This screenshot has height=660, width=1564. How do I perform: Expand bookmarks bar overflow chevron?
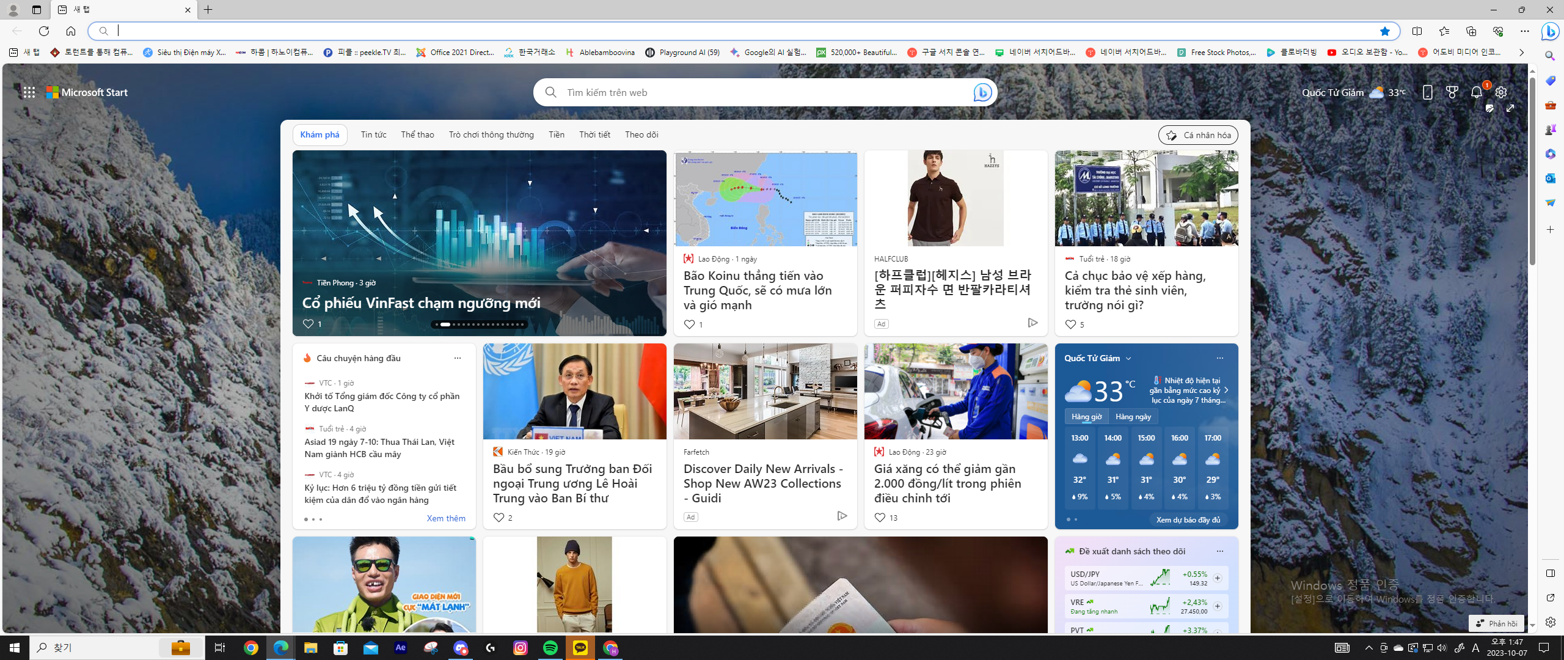[1521, 53]
